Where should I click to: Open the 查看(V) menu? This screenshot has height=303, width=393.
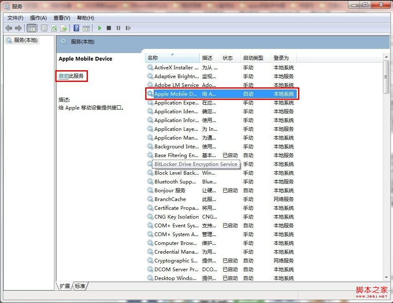(62, 18)
